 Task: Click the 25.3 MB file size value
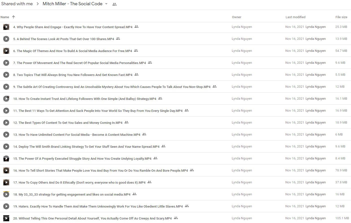341,27
